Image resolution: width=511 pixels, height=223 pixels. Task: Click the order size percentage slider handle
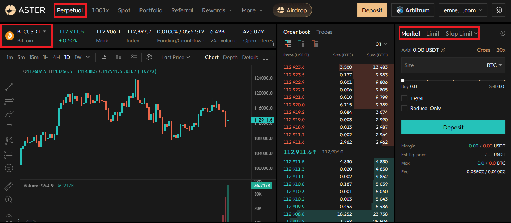click(403, 80)
